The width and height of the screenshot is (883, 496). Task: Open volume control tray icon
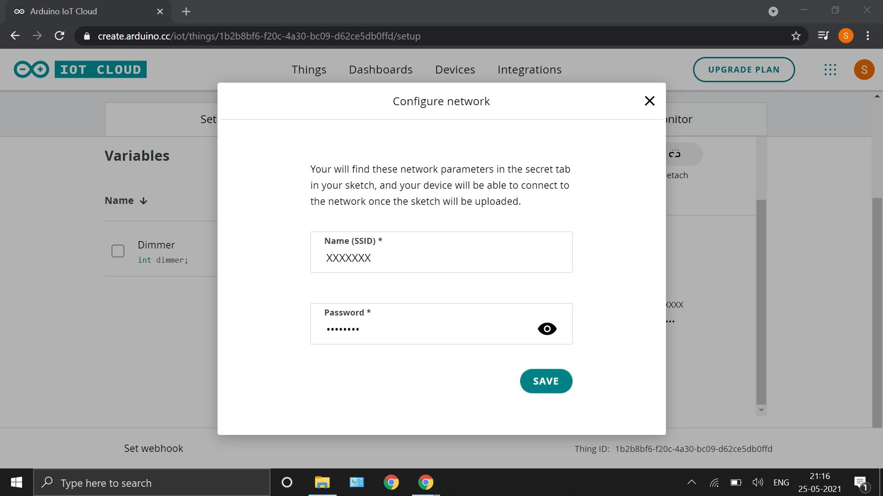pos(757,483)
